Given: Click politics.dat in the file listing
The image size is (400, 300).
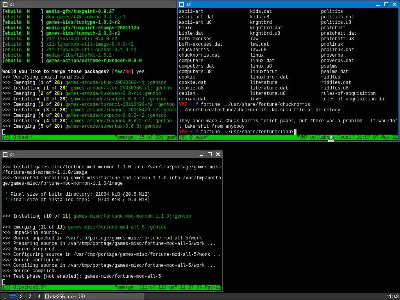Looking at the screenshot, I should click(337, 17).
